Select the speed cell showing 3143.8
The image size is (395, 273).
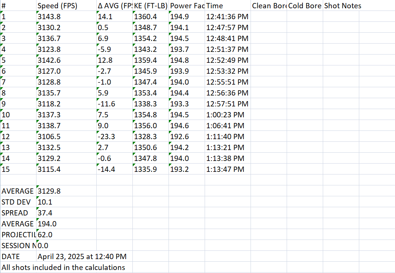click(x=49, y=17)
